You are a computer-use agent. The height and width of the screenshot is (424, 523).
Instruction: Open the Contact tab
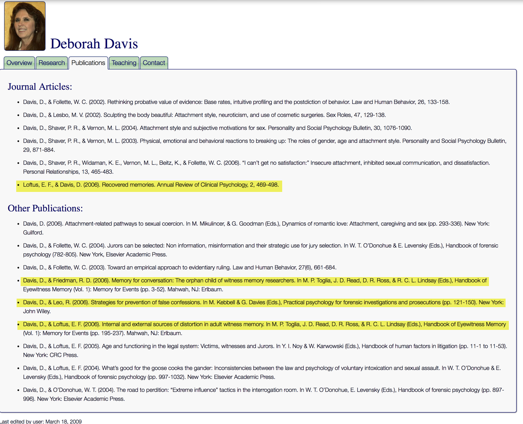click(154, 63)
